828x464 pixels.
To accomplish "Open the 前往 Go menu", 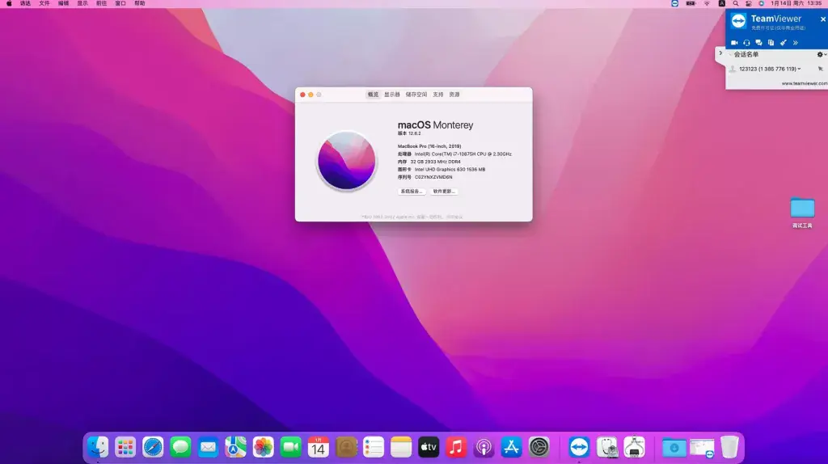I will (101, 4).
